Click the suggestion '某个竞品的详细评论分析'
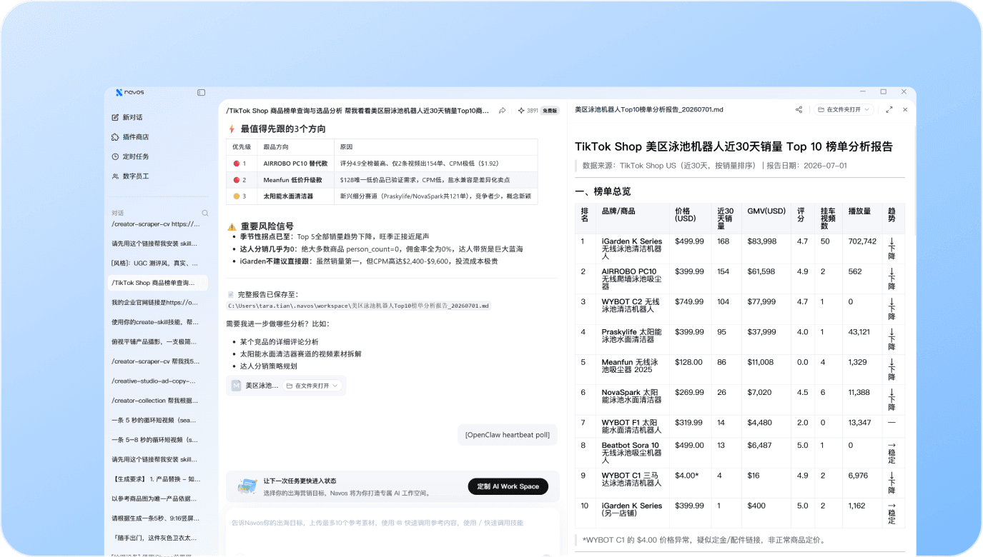 pos(280,342)
